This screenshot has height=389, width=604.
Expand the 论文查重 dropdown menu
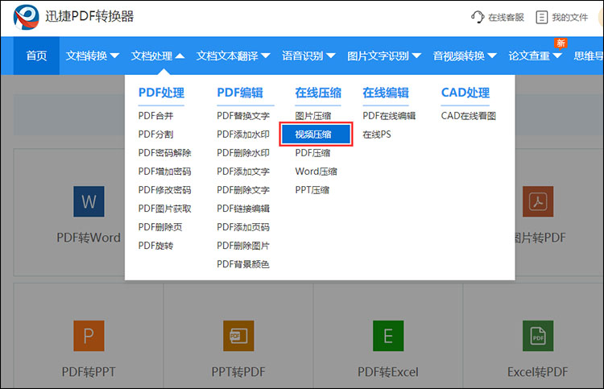click(x=535, y=56)
